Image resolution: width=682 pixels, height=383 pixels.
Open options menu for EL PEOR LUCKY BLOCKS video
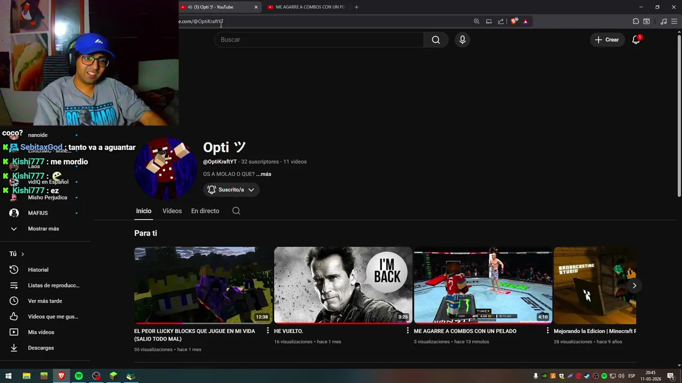point(267,331)
